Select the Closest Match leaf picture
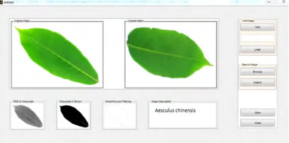Image resolution: width=289 pixels, height=143 pixels. click(x=171, y=55)
